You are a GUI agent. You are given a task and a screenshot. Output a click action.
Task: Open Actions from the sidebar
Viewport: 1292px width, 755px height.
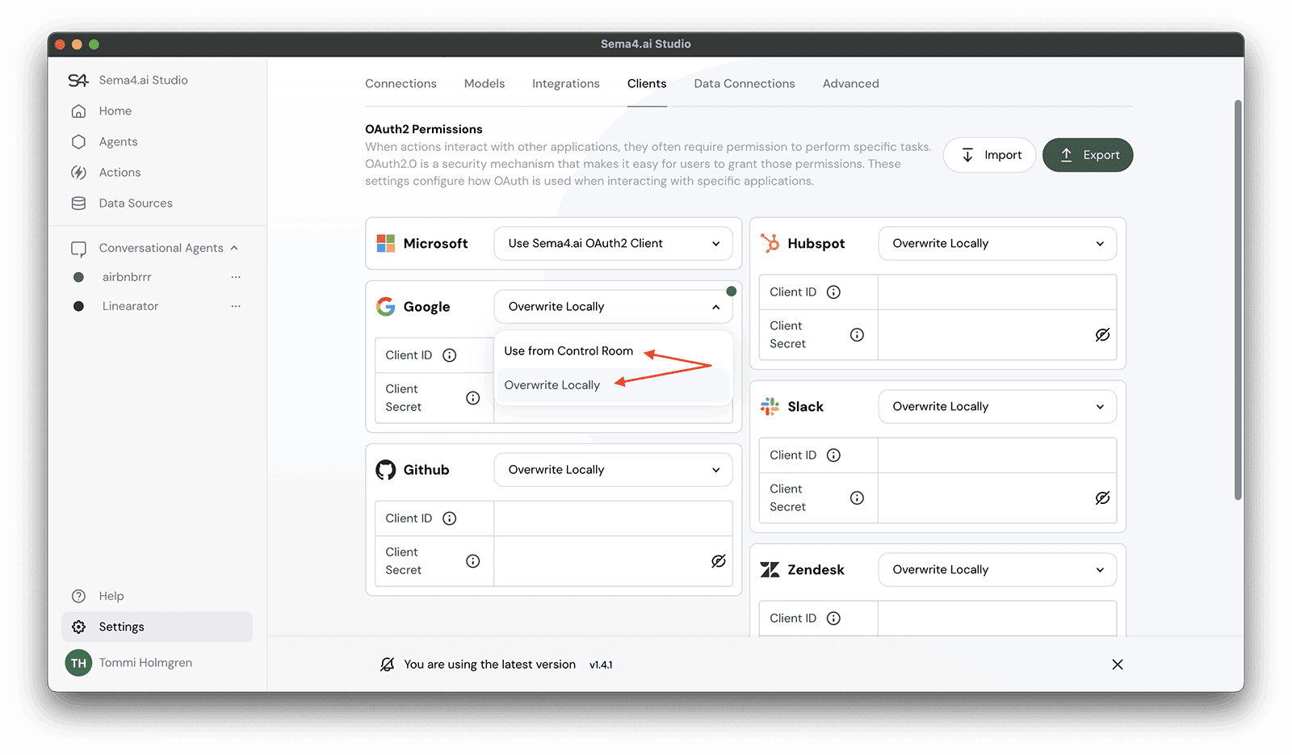pos(120,172)
